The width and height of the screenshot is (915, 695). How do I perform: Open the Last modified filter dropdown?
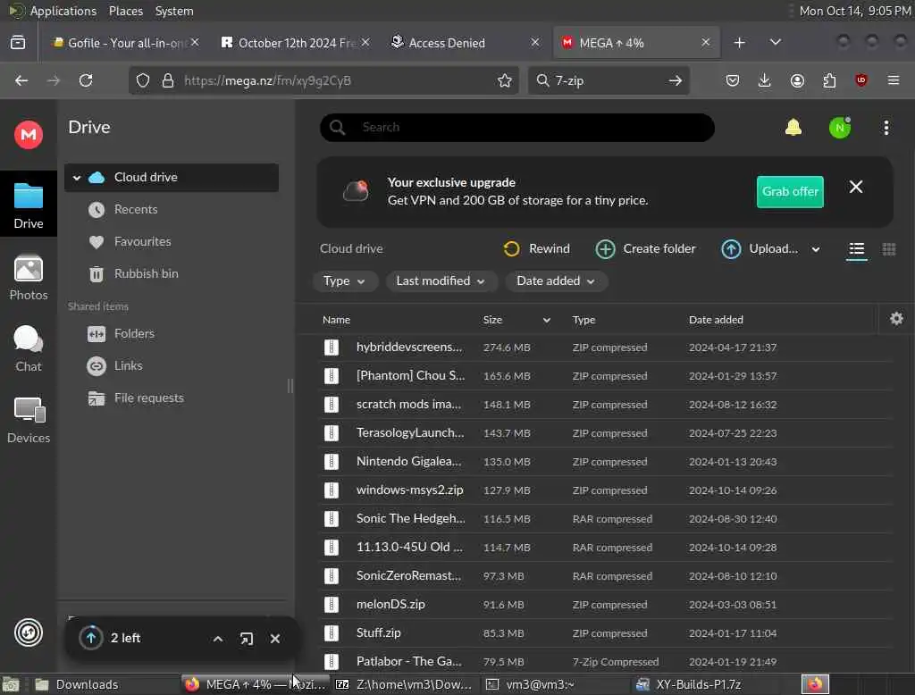point(441,281)
